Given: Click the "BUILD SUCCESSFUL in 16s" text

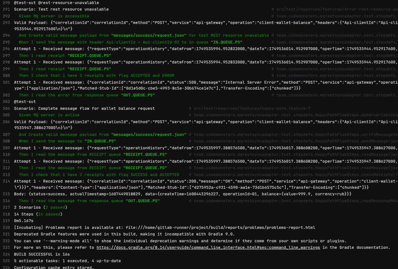Looking at the screenshot, I should tap(42, 254).
